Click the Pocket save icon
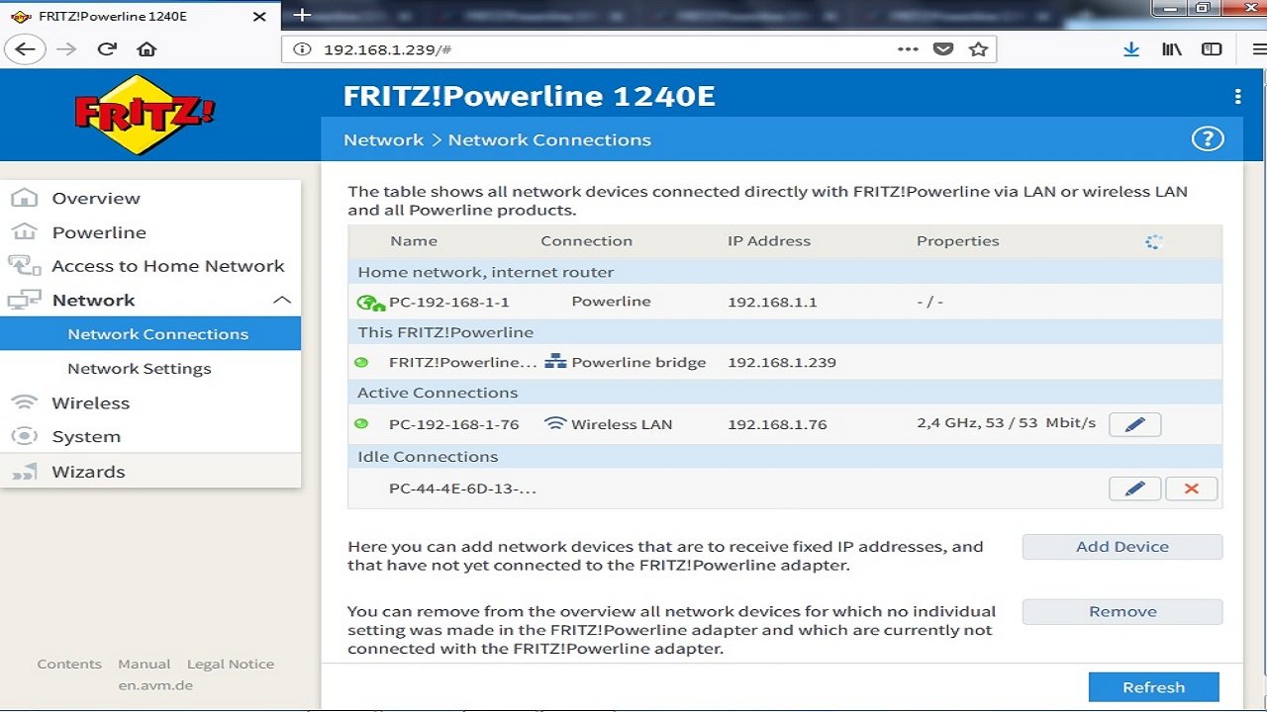The width and height of the screenshot is (1267, 712). pyautogui.click(x=943, y=49)
